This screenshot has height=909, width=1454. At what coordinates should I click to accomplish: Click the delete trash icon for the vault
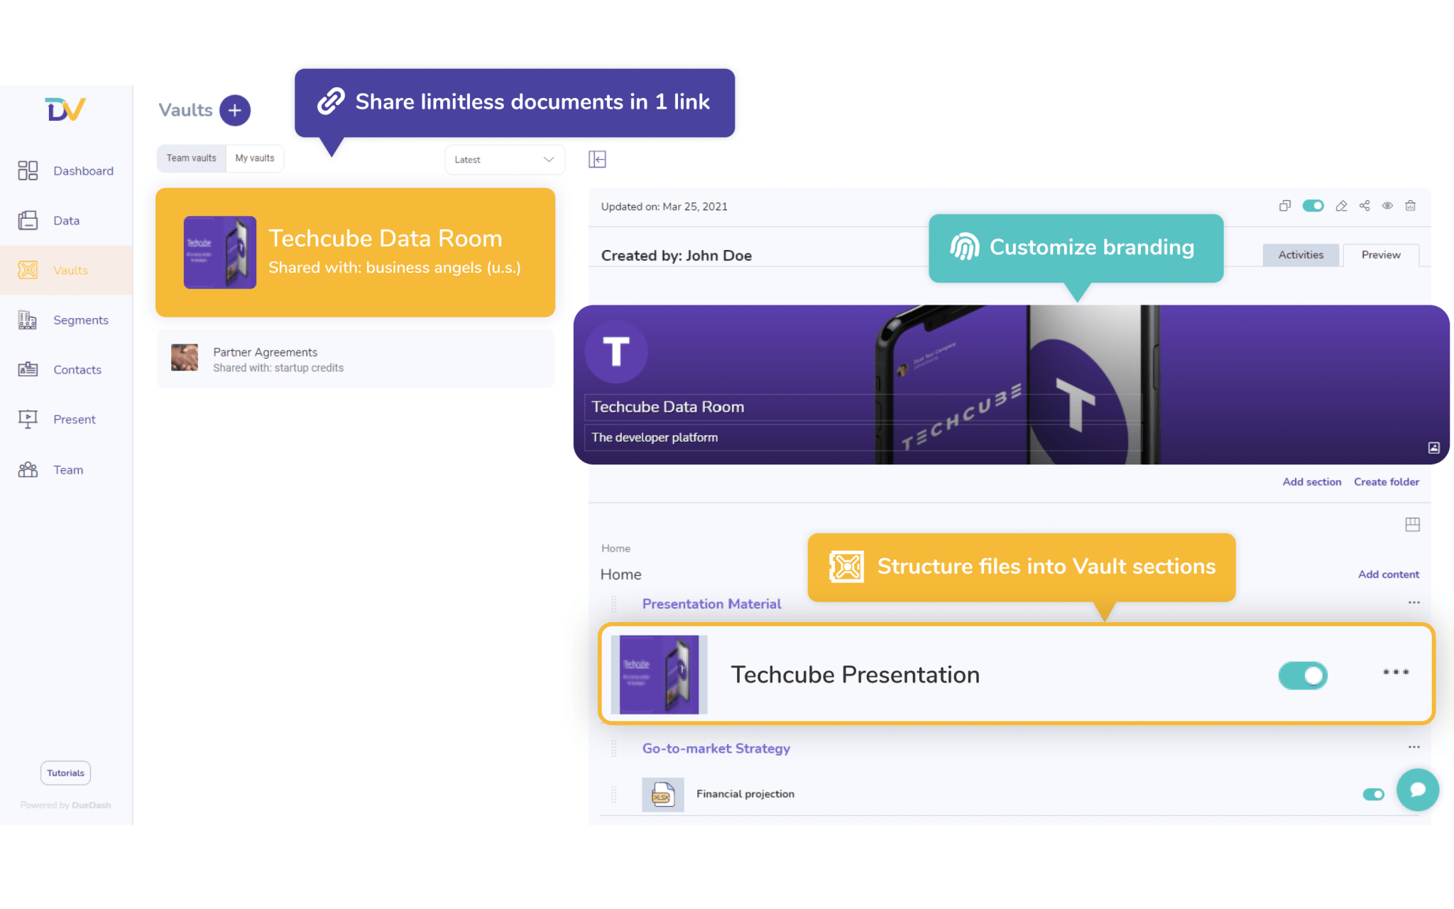tap(1411, 206)
